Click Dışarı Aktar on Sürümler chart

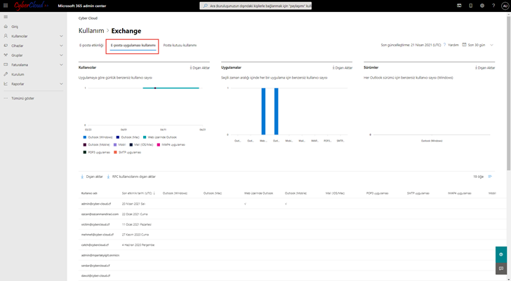click(x=485, y=68)
